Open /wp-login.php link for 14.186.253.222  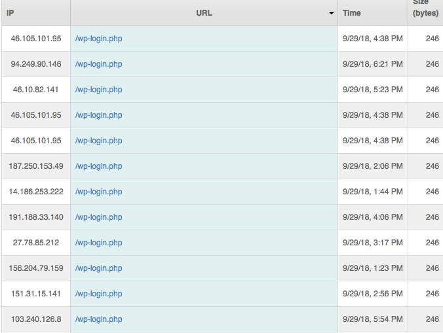click(98, 192)
